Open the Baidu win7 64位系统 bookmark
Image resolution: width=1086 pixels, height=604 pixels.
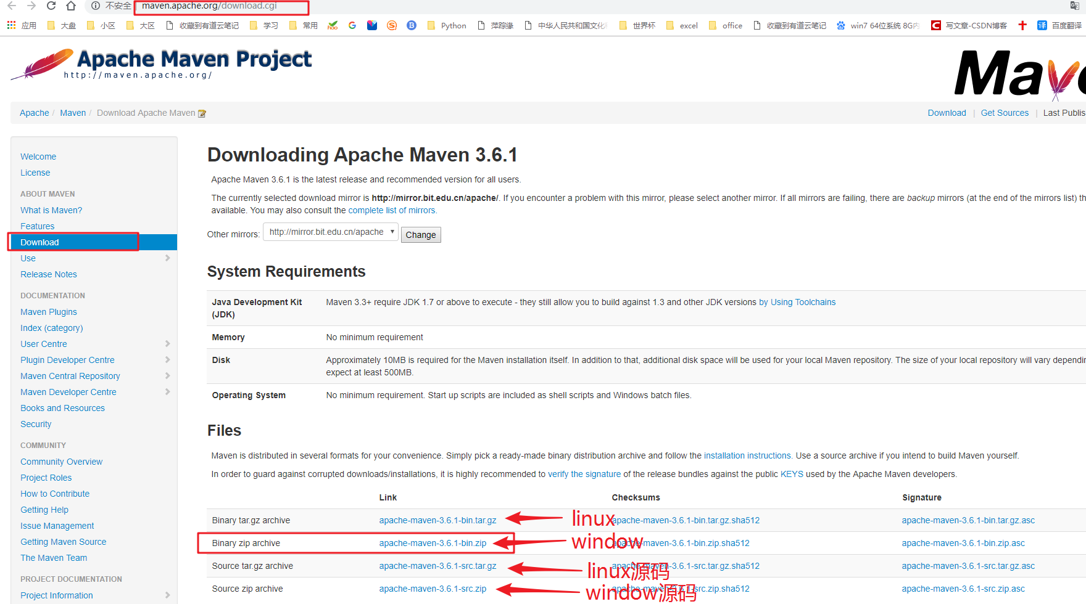click(878, 25)
